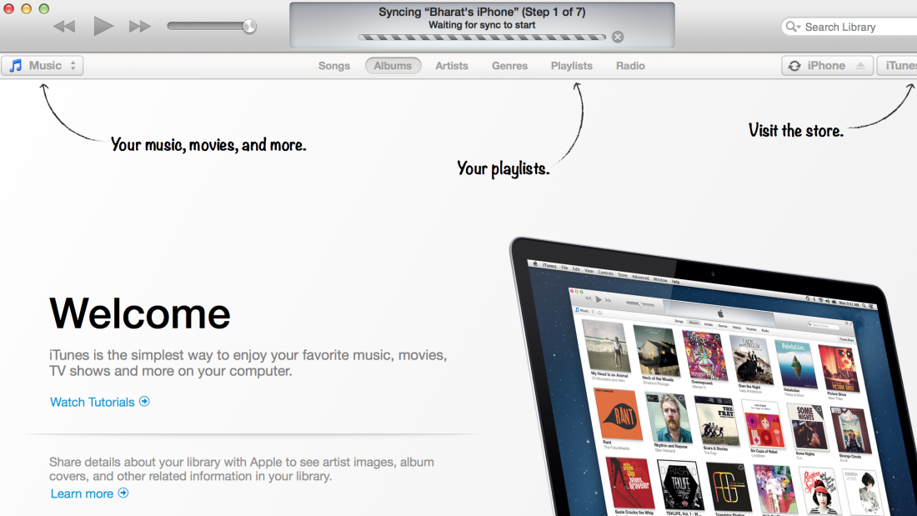Click the fast-forward next track button

(139, 27)
